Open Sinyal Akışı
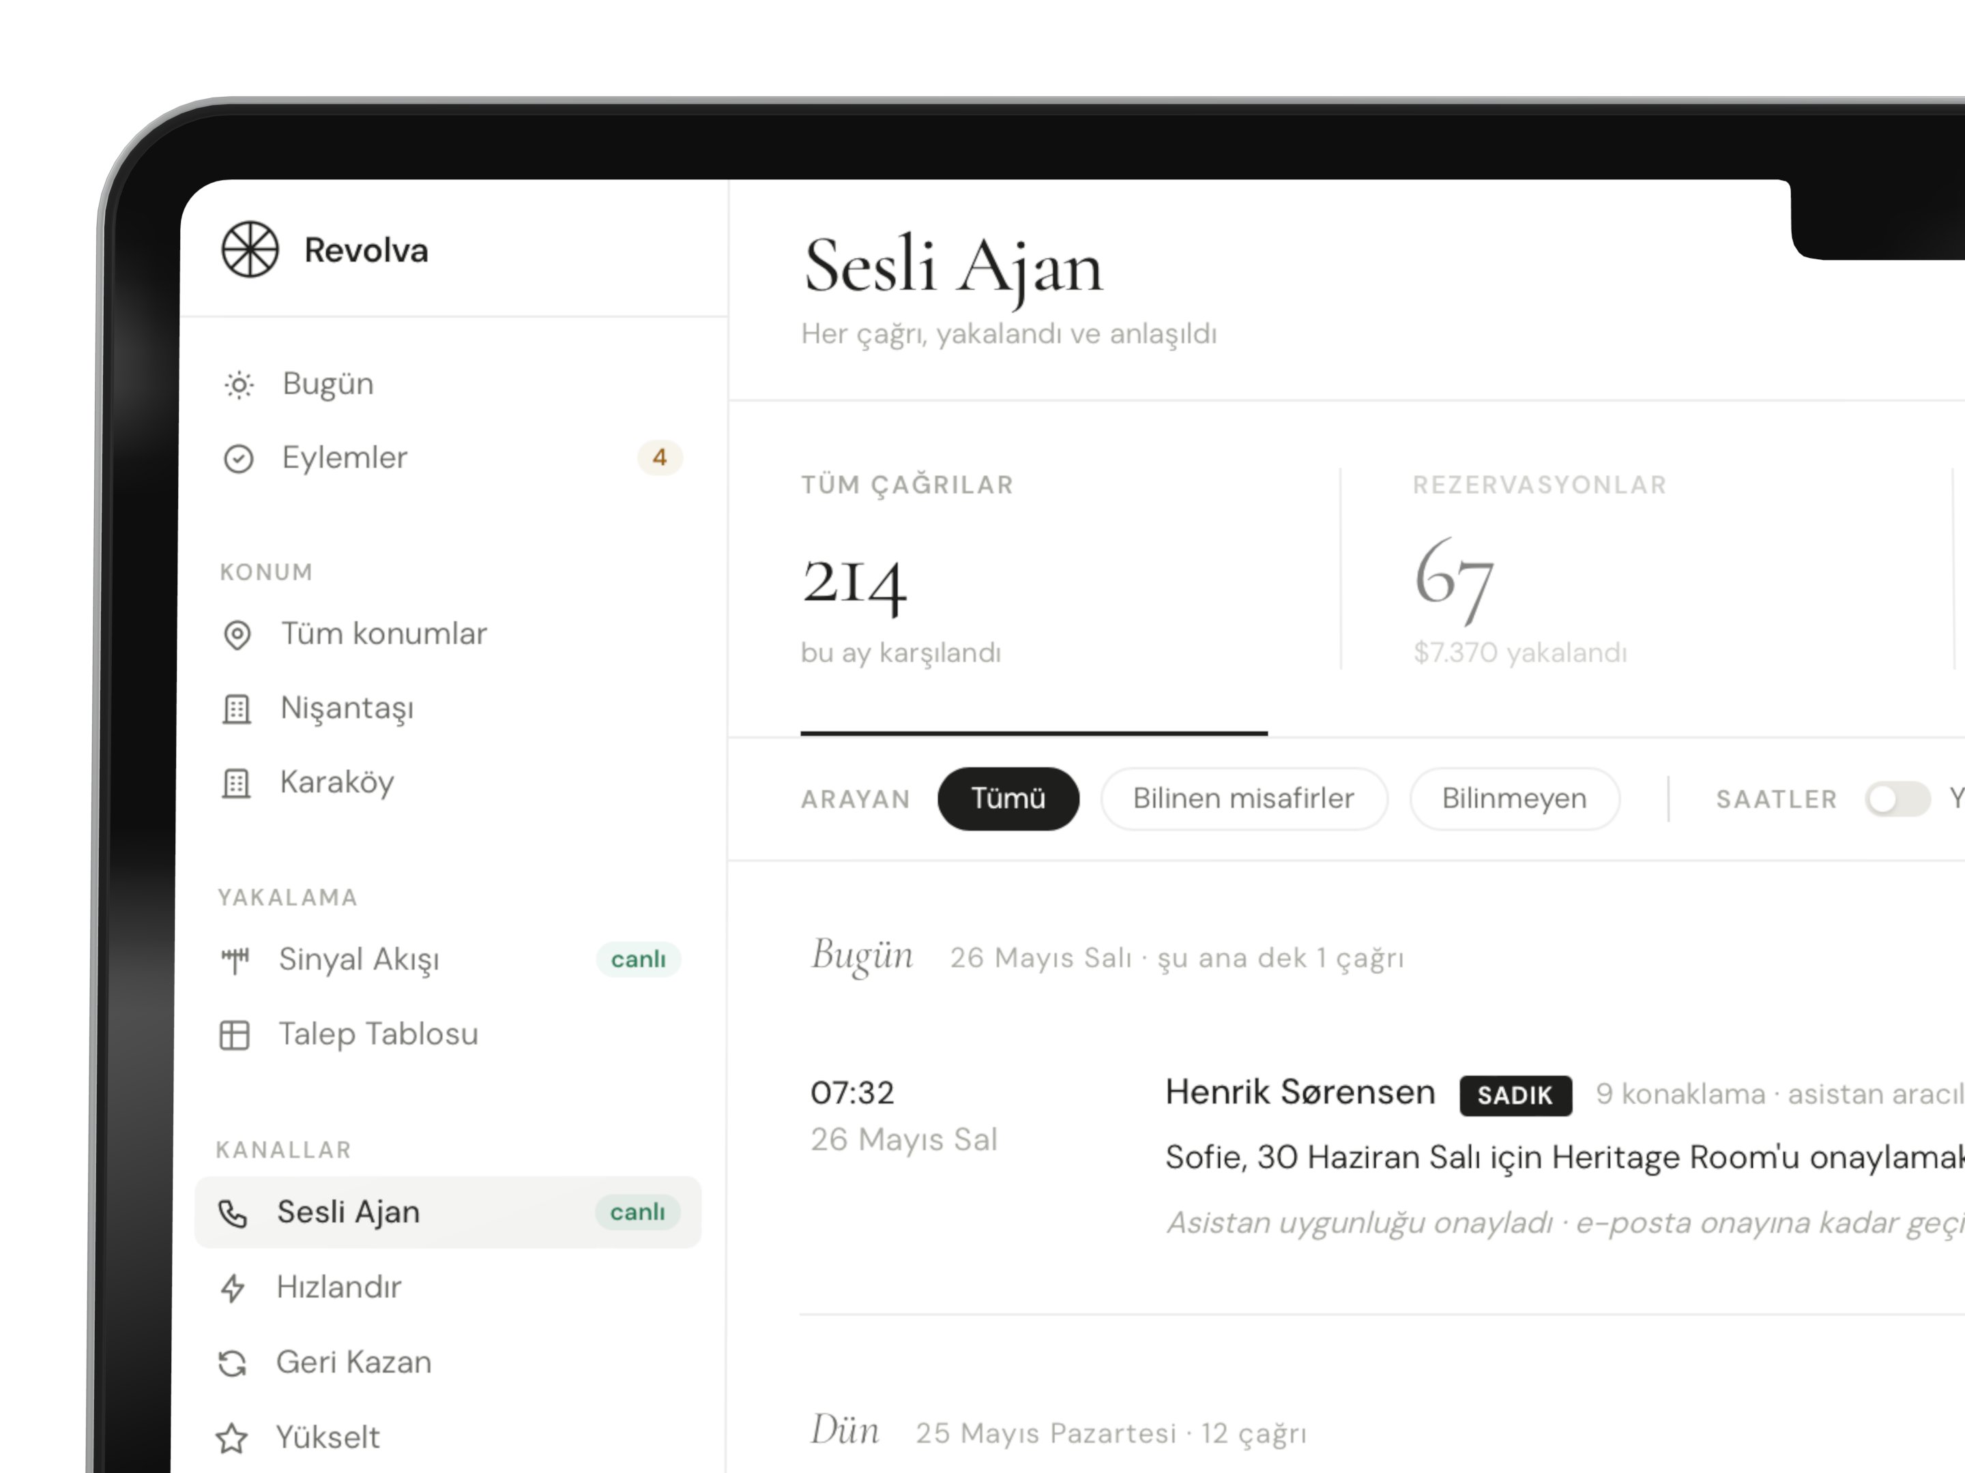This screenshot has width=1965, height=1473. [359, 959]
